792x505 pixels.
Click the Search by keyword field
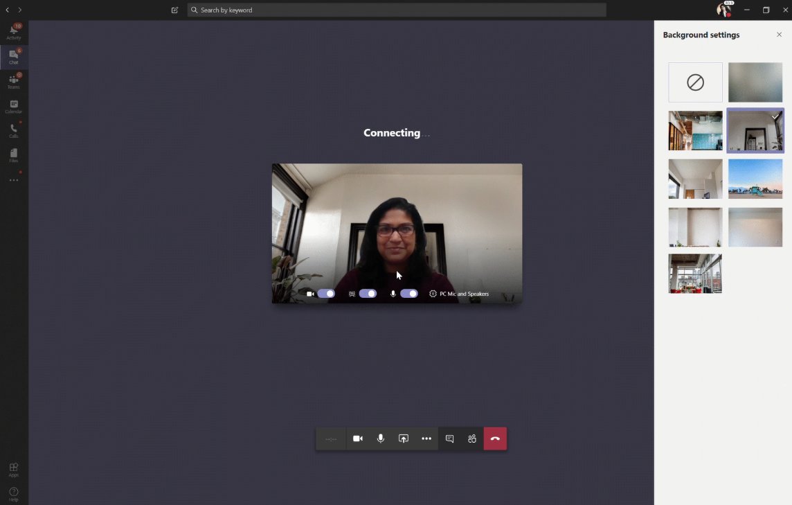point(397,10)
